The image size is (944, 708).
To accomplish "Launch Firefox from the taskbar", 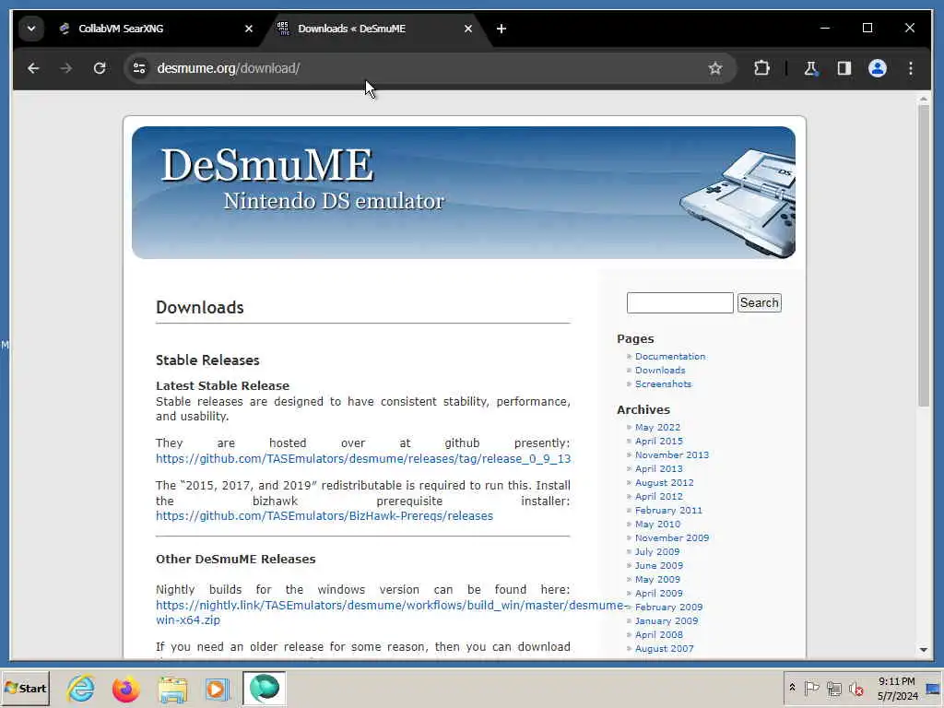I will tap(125, 688).
